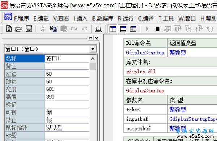Click the 标记 property value field
Viewport: 217px width, 141px height.
pos(67,104)
